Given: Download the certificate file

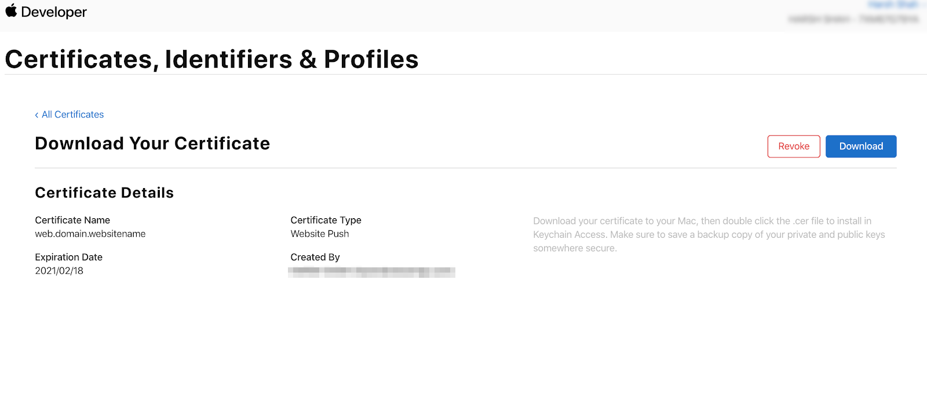Looking at the screenshot, I should tap(861, 146).
